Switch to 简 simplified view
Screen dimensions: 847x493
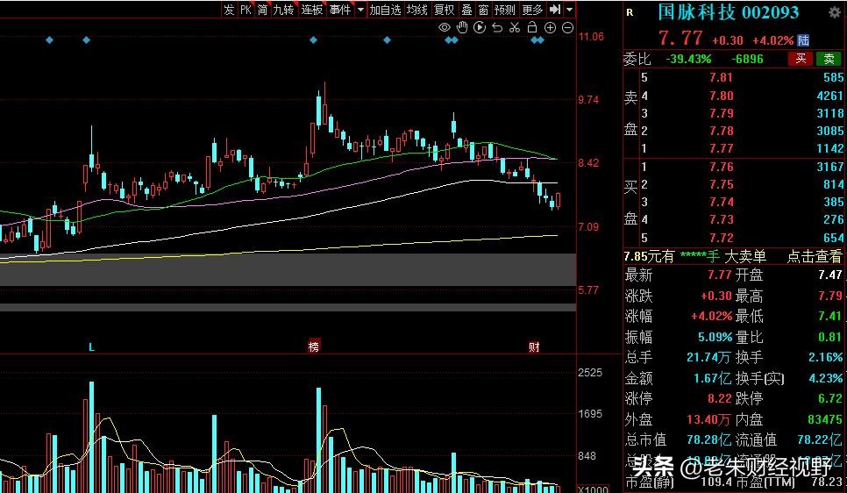click(262, 10)
